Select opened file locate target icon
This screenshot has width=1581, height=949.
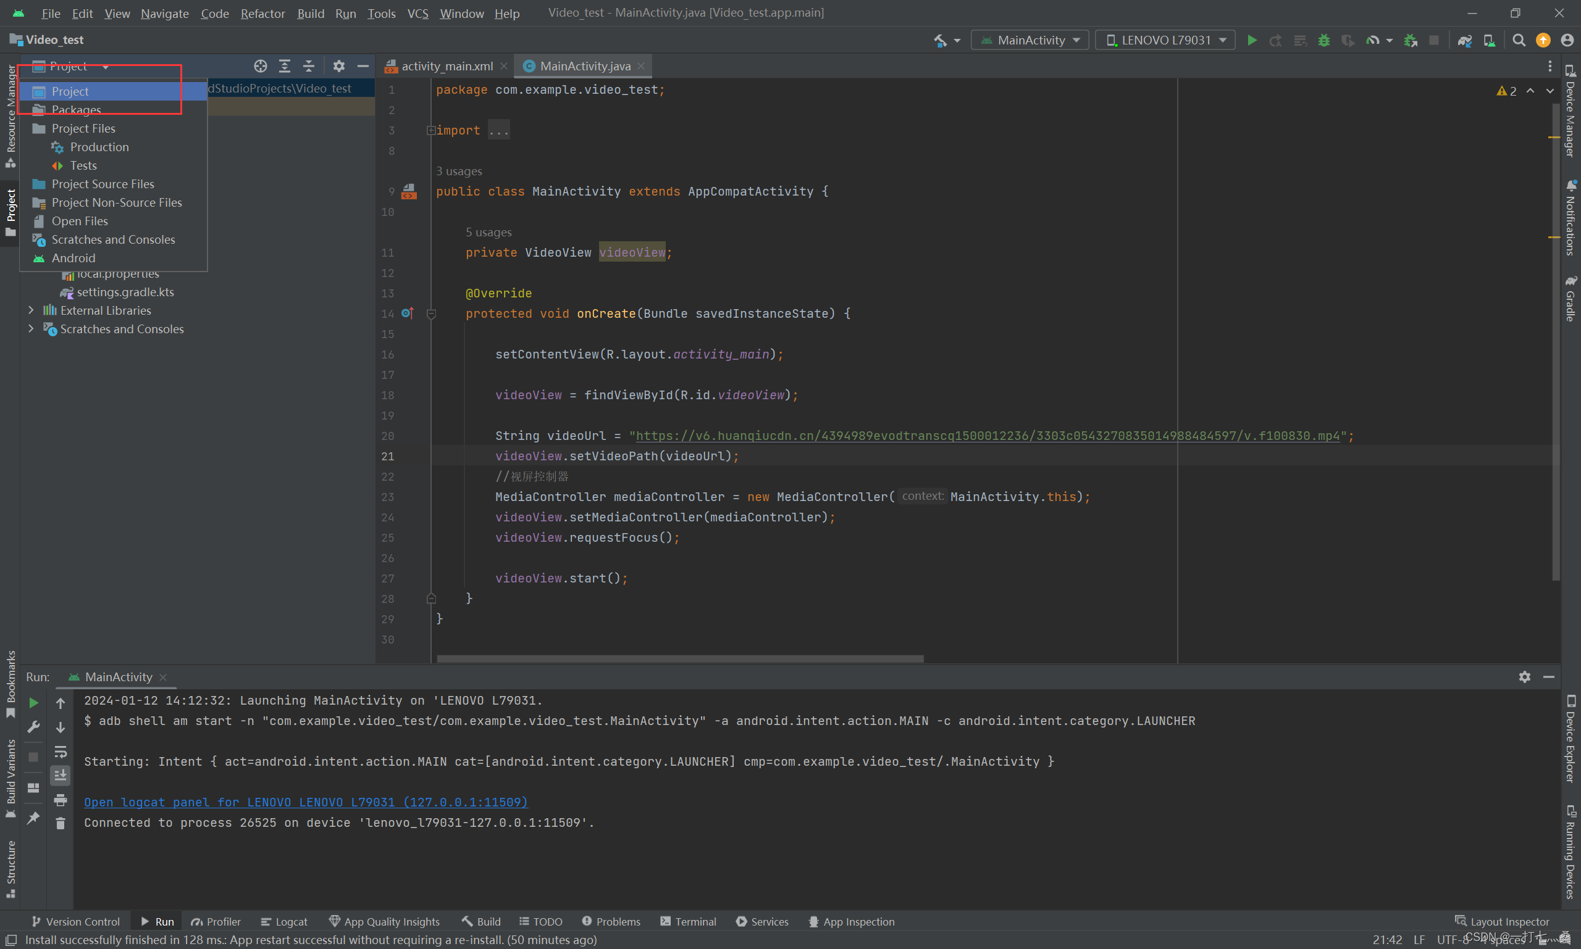click(260, 66)
